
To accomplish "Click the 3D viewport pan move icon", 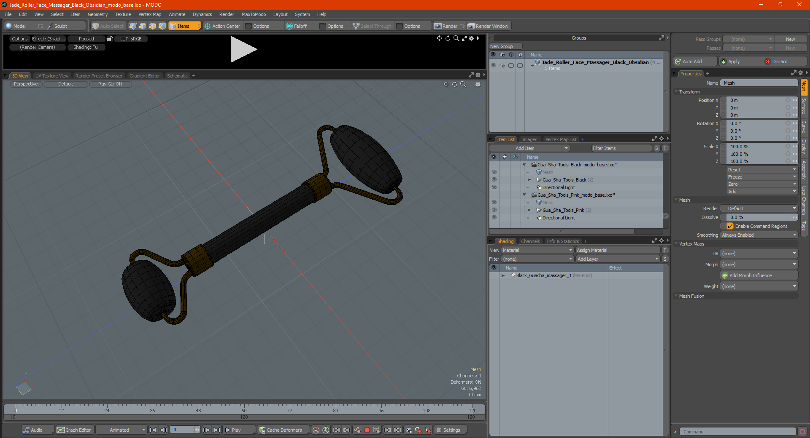I will coord(446,84).
